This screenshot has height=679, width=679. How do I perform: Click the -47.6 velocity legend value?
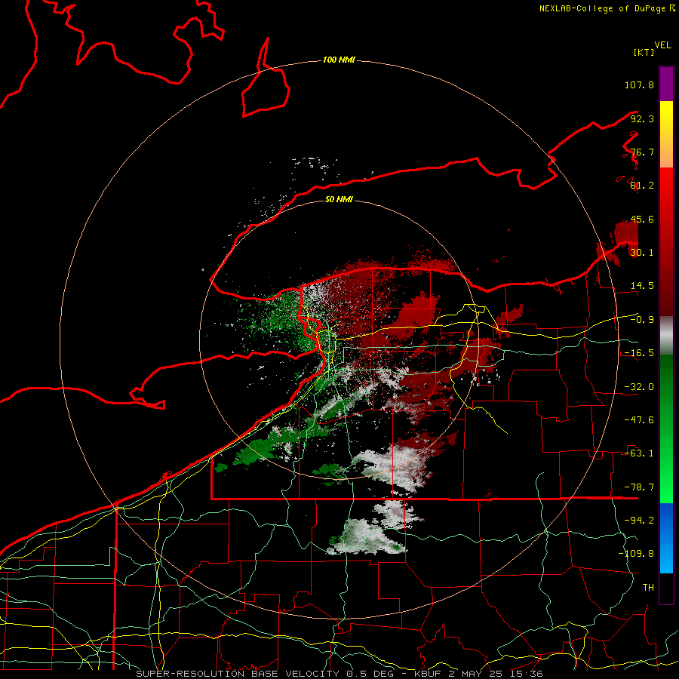pyautogui.click(x=639, y=420)
